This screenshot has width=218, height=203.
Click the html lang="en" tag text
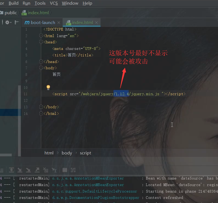(61, 36)
